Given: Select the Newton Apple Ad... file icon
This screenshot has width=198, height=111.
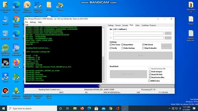Looking at the screenshot, I should point(191,36).
